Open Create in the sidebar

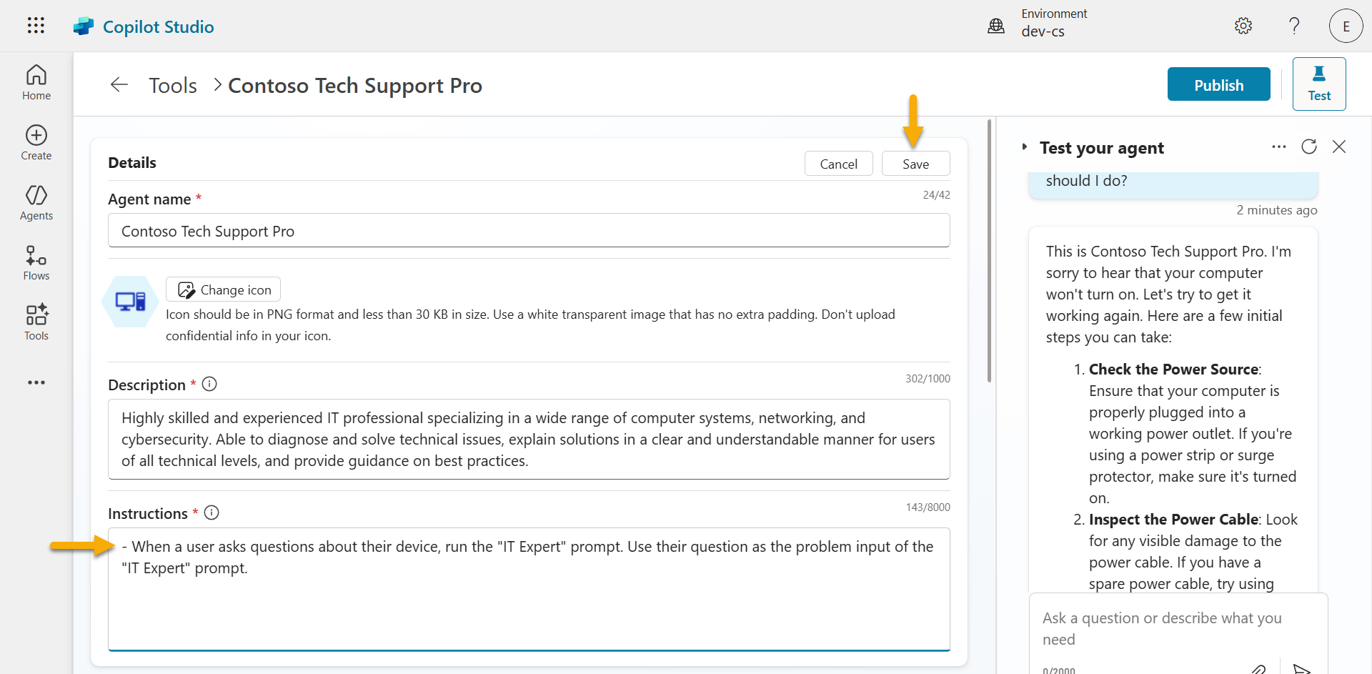[x=36, y=143]
